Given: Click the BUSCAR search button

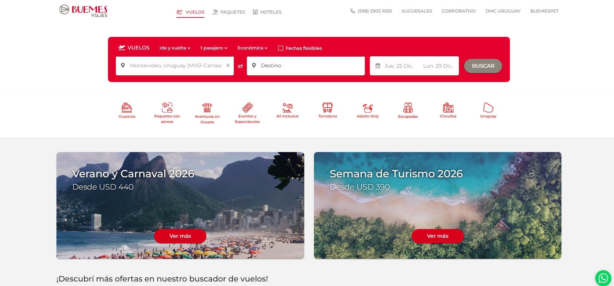Looking at the screenshot, I should pyautogui.click(x=483, y=66).
